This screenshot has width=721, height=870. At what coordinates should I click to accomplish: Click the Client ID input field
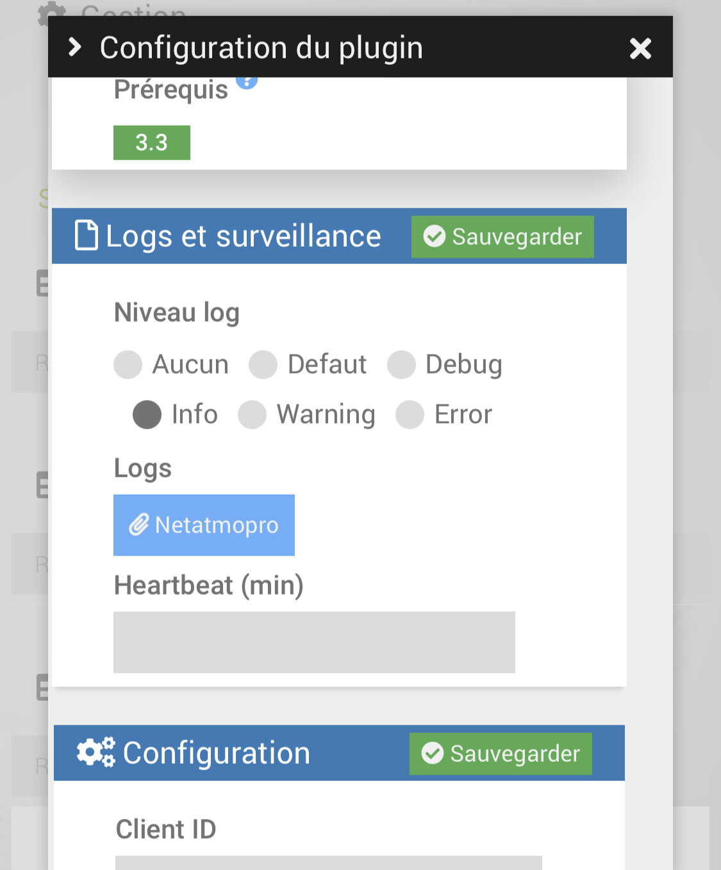[x=328, y=862]
